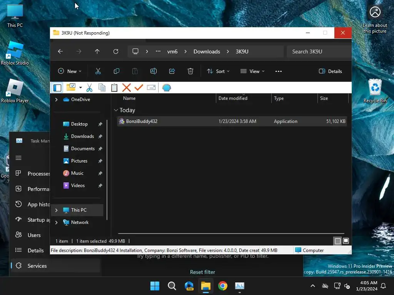Click the blue shell icon in toolbar
Screen dimensions: 394x295
[x=166, y=88]
